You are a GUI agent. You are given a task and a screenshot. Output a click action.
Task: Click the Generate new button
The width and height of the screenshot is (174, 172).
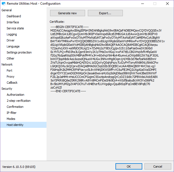point(67,13)
